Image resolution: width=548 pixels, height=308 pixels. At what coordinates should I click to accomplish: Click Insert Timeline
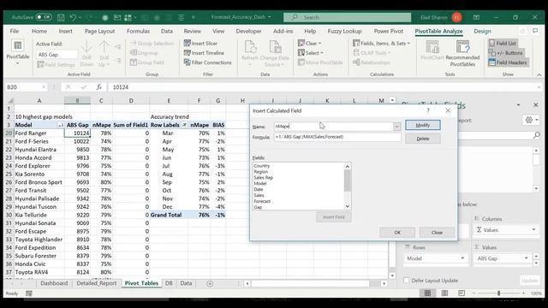tap(204, 53)
